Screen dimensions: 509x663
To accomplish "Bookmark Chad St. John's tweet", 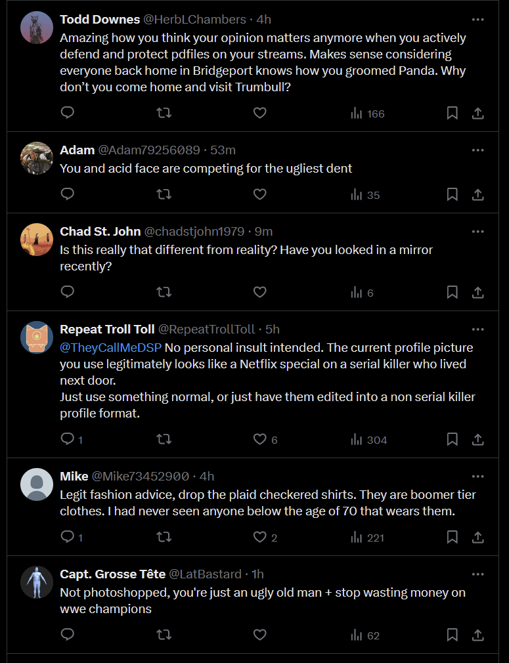I will [x=453, y=292].
